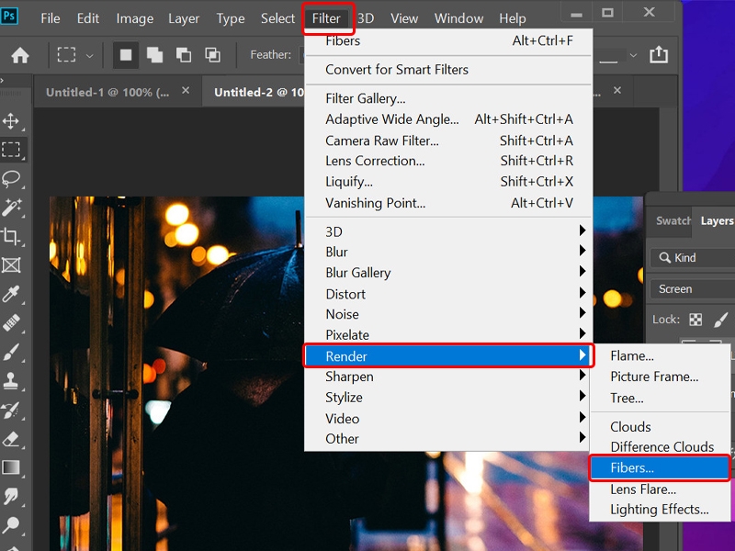
Task: Open the Image menu
Action: [134, 17]
